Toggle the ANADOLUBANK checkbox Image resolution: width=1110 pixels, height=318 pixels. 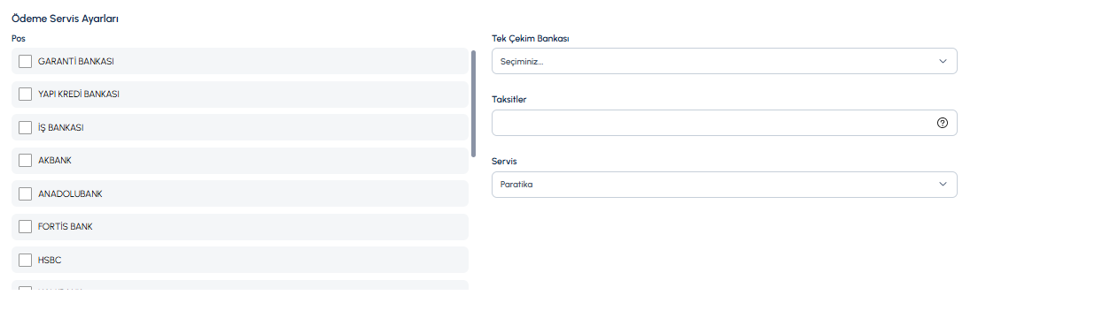point(25,193)
